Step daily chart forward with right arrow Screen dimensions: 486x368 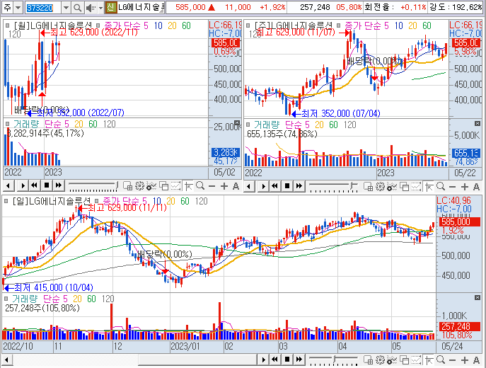(263, 360)
